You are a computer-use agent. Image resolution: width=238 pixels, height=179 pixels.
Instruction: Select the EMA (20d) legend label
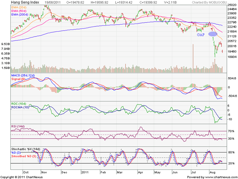(19, 7)
